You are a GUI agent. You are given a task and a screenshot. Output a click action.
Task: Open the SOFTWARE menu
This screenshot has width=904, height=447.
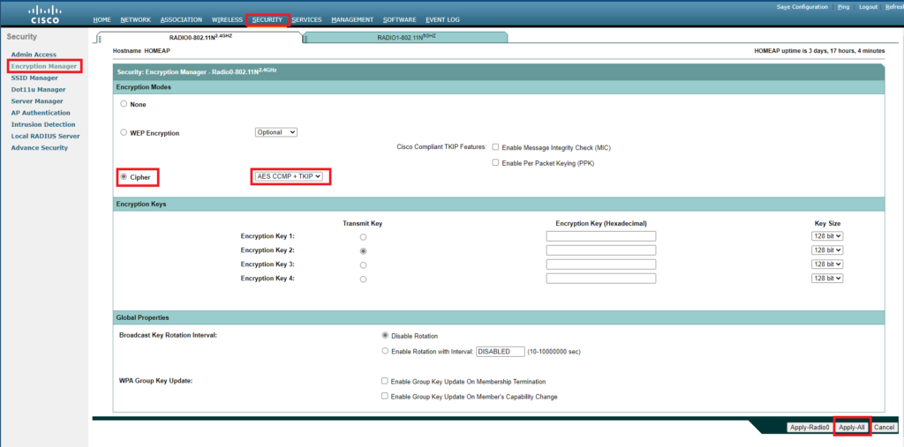click(400, 19)
